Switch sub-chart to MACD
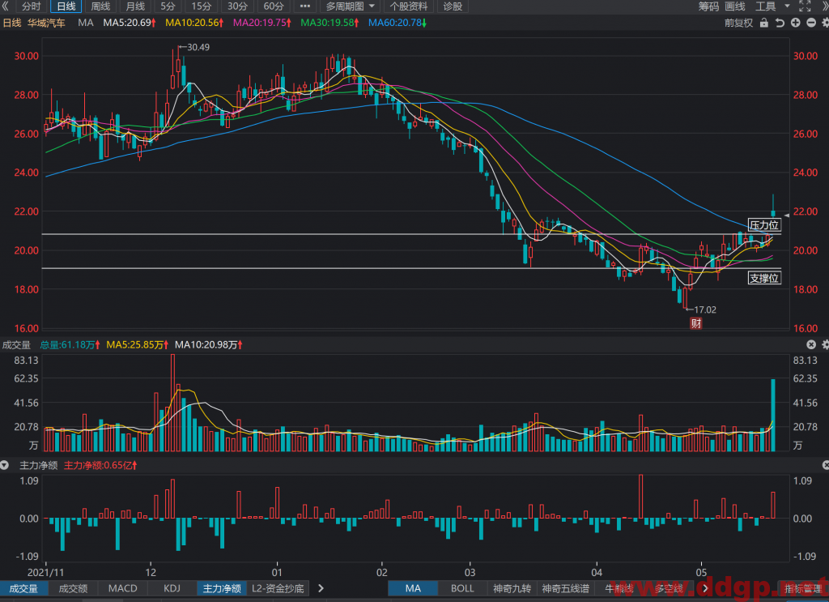 coord(123,588)
